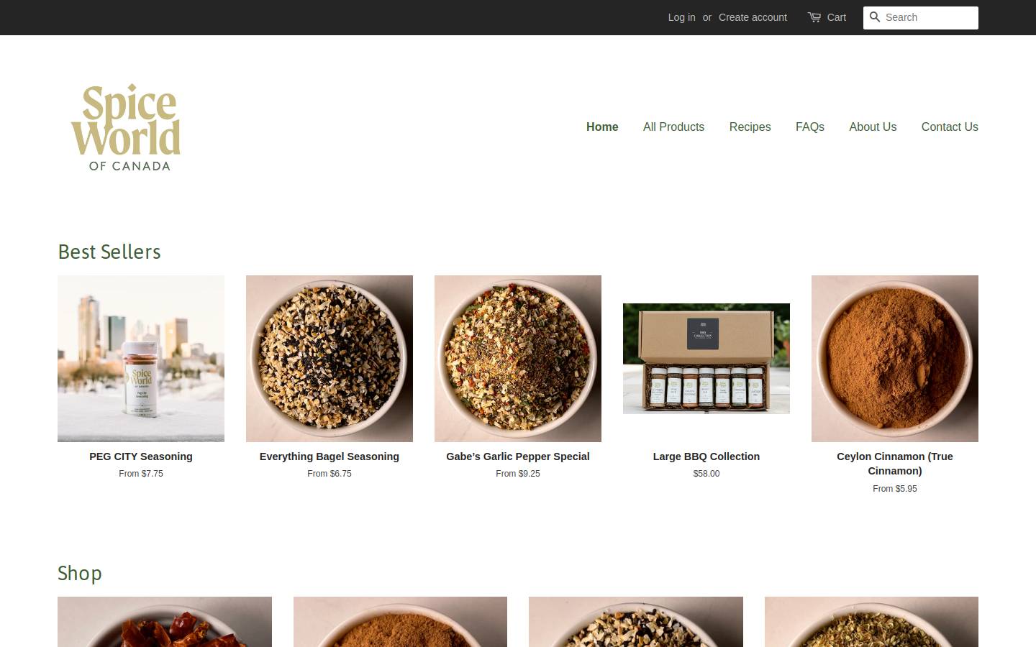Open the Everything Bagel Seasoning product image

[x=330, y=359]
